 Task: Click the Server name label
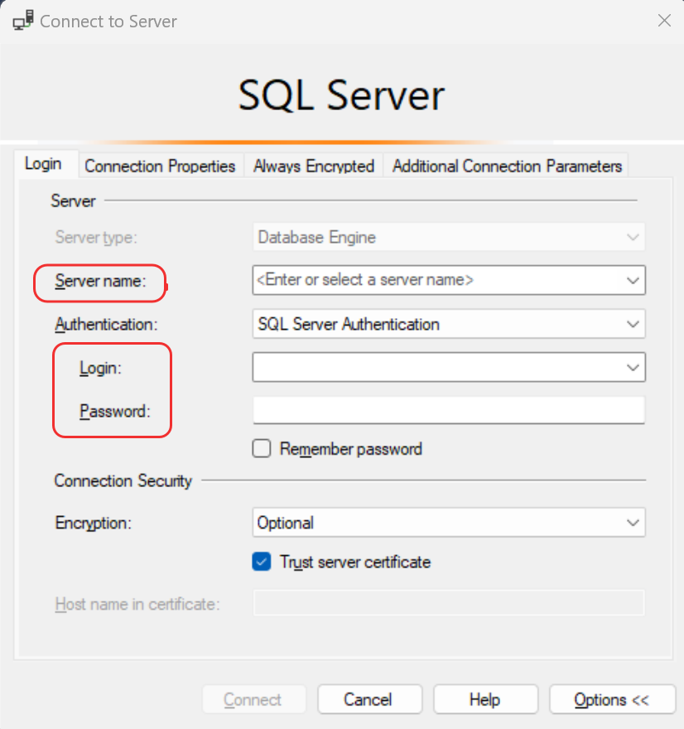pyautogui.click(x=100, y=281)
